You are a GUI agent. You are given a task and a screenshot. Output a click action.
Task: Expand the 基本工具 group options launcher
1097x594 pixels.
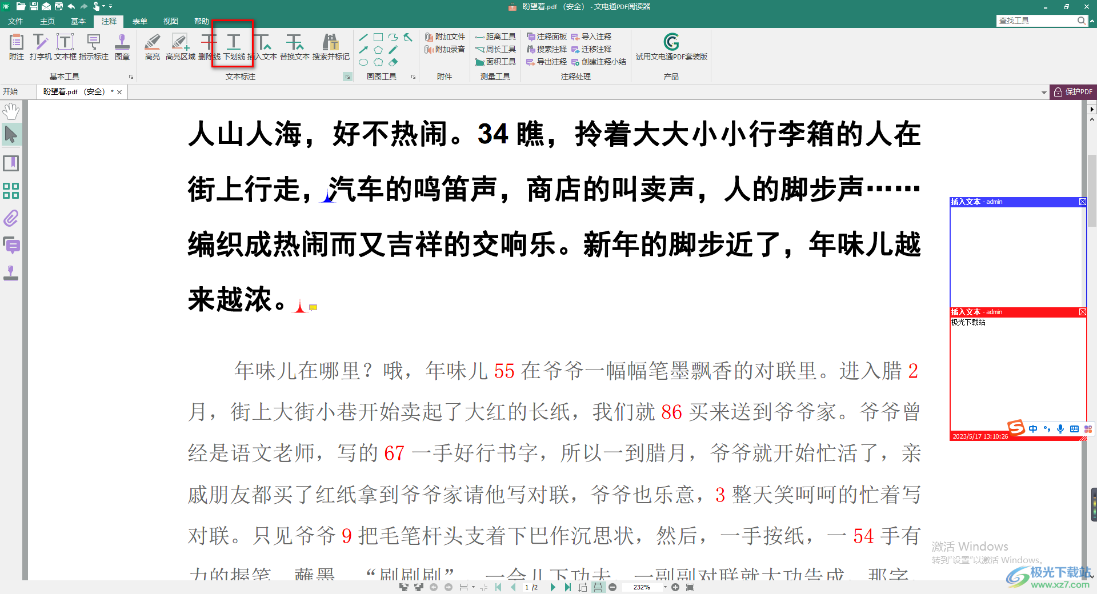pos(131,77)
